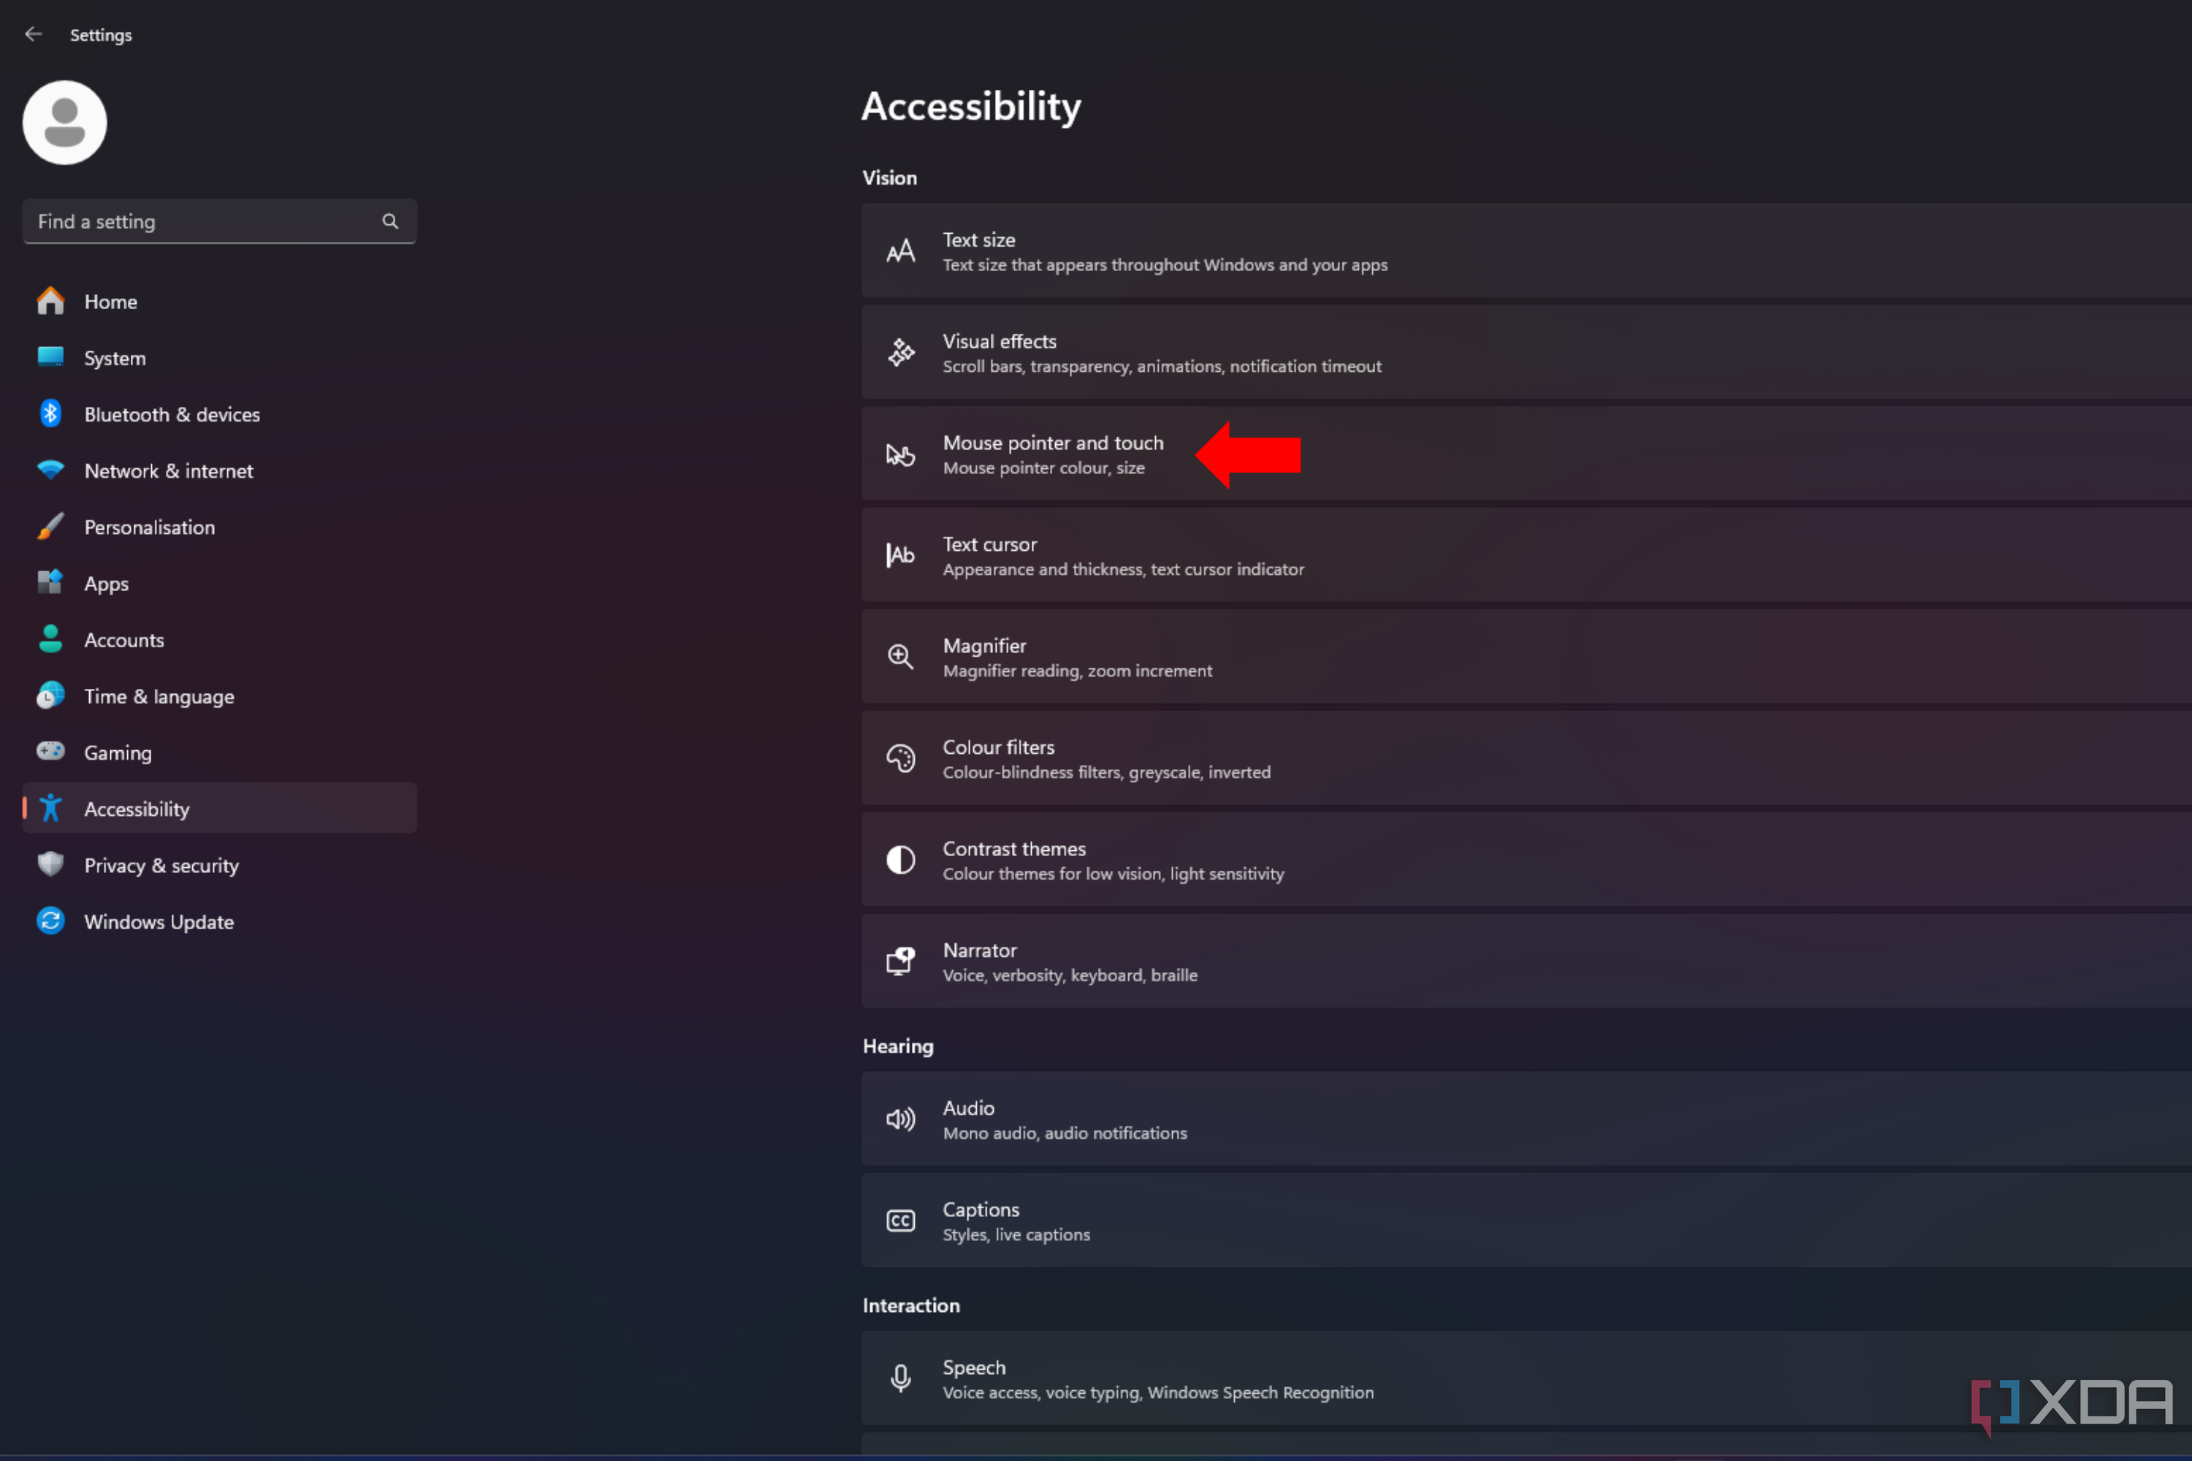Toggle Captions live captions setting
The width and height of the screenshot is (2192, 1461).
tap(1526, 1220)
